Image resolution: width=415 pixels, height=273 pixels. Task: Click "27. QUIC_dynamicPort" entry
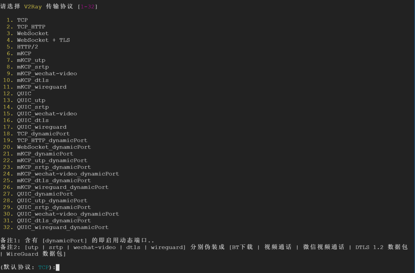[x=39, y=194]
